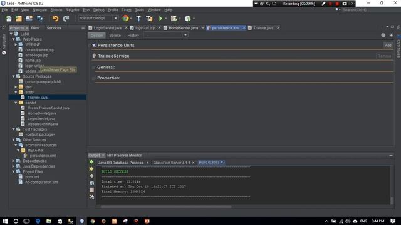
Task: Select UpdateServlet.java in tree
Action: tap(43, 124)
